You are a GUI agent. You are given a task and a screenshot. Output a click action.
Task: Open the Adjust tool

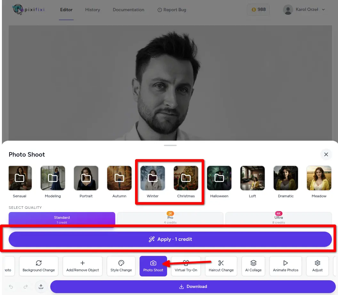(x=317, y=266)
